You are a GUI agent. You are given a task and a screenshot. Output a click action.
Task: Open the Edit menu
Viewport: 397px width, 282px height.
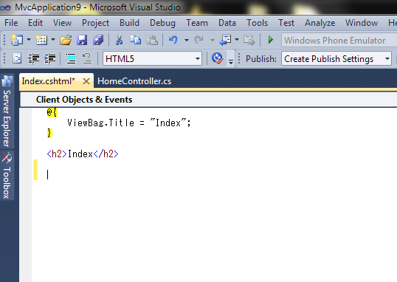[35, 23]
